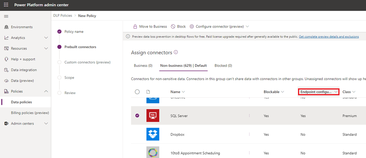Open Configure connector (preview) dropdown arrow
The width and height of the screenshot is (366, 158).
(x=247, y=26)
